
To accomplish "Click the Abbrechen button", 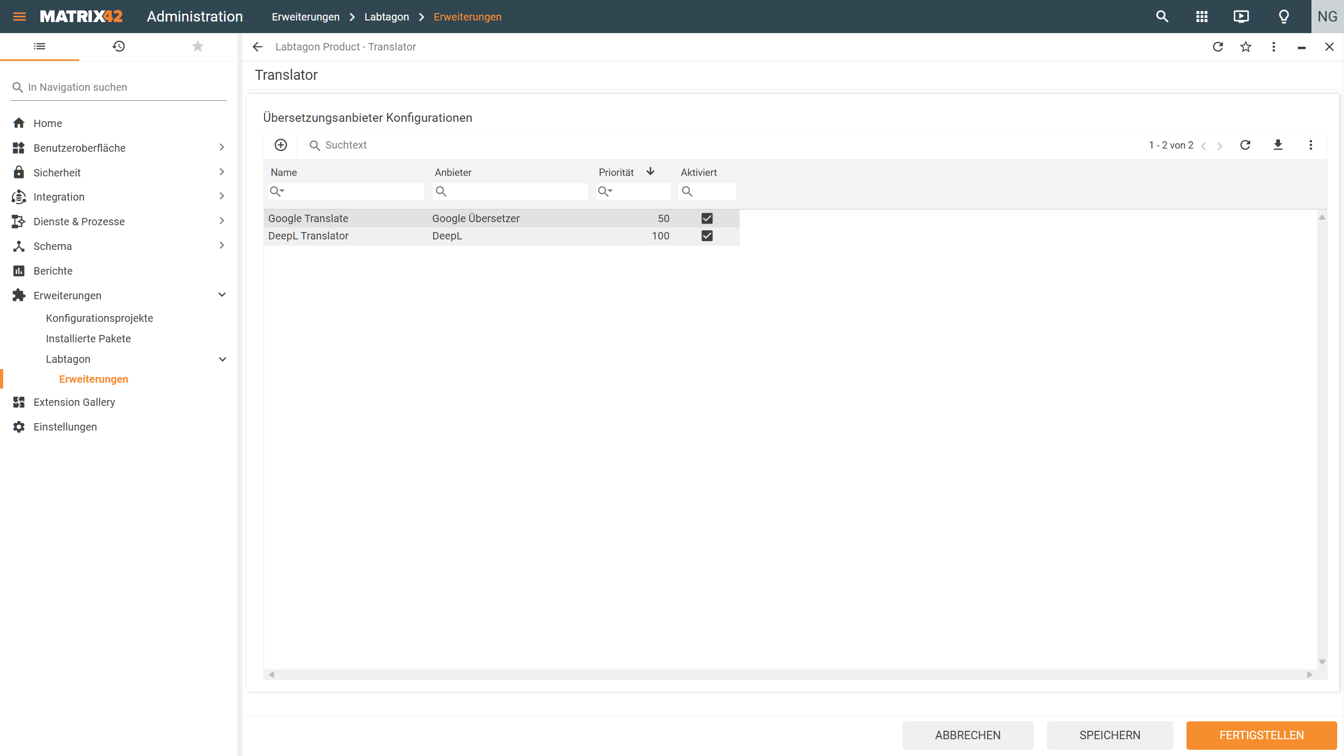I will 968,735.
